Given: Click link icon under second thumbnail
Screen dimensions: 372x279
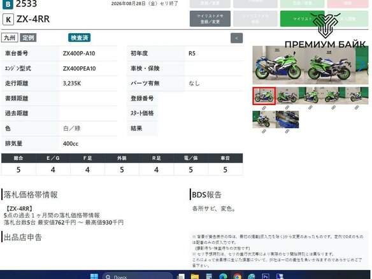Looking at the screenshot, I should point(287,108).
